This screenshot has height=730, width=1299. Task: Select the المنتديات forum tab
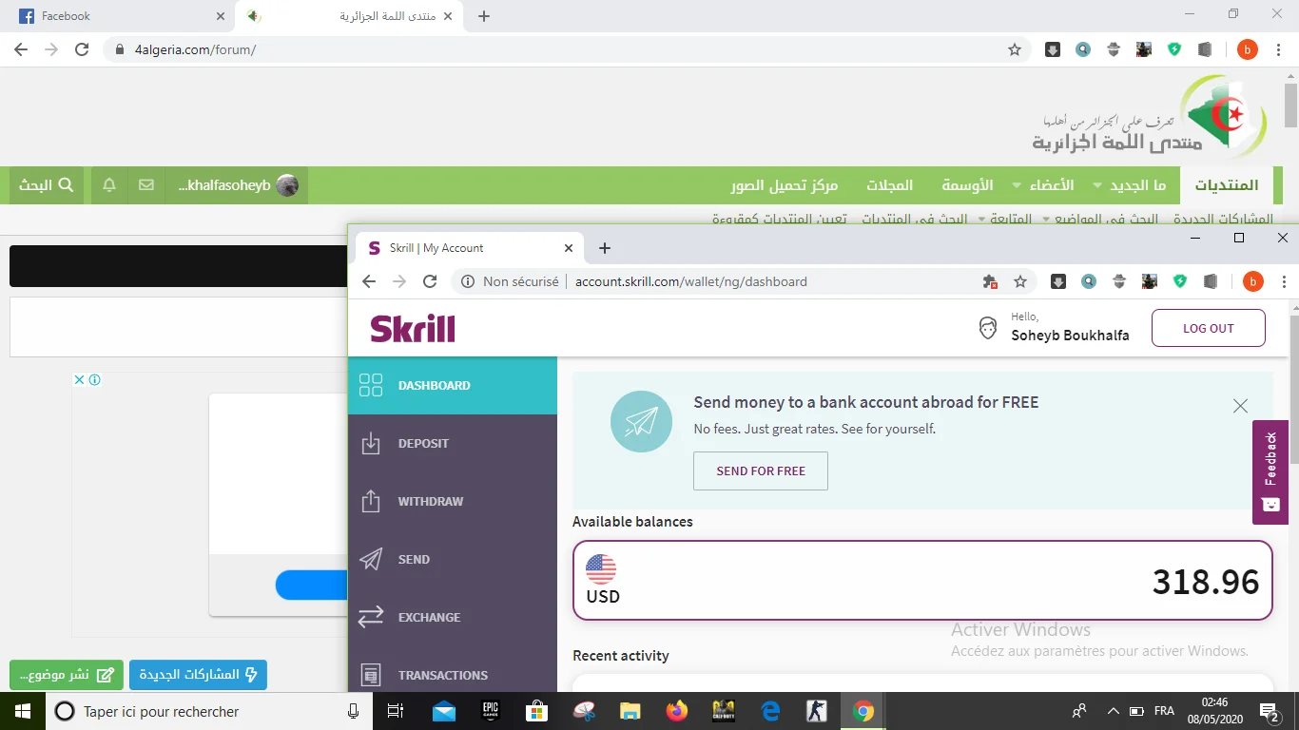1227,185
